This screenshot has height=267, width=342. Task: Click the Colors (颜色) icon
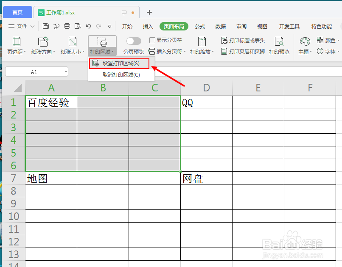click(320, 40)
